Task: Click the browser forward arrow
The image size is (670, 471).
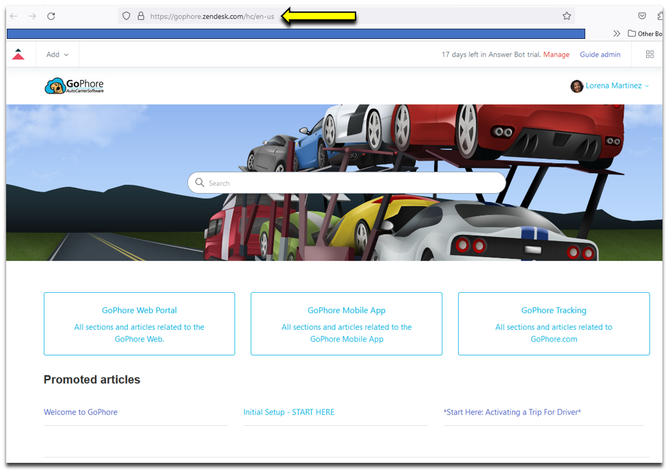Action: (x=32, y=16)
